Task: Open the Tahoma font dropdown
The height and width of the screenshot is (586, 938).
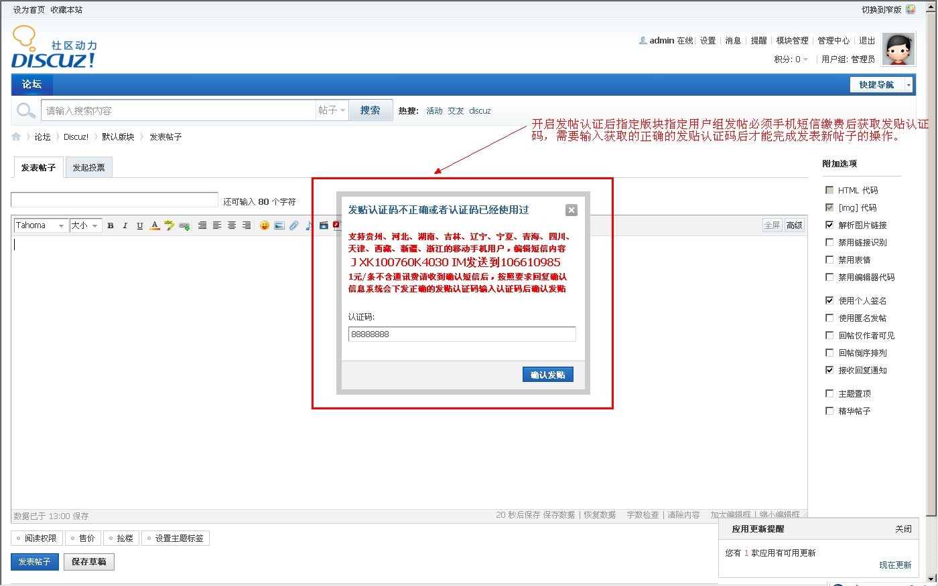Action: pos(41,225)
